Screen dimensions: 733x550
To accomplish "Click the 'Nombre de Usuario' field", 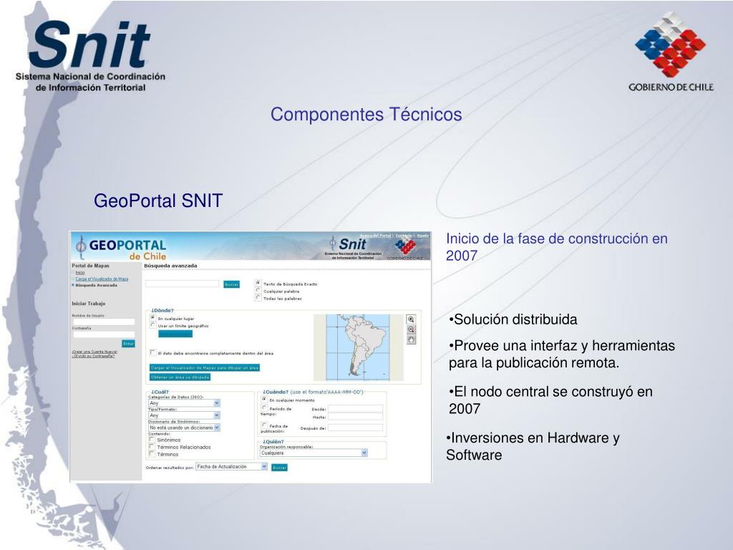I will [103, 322].
